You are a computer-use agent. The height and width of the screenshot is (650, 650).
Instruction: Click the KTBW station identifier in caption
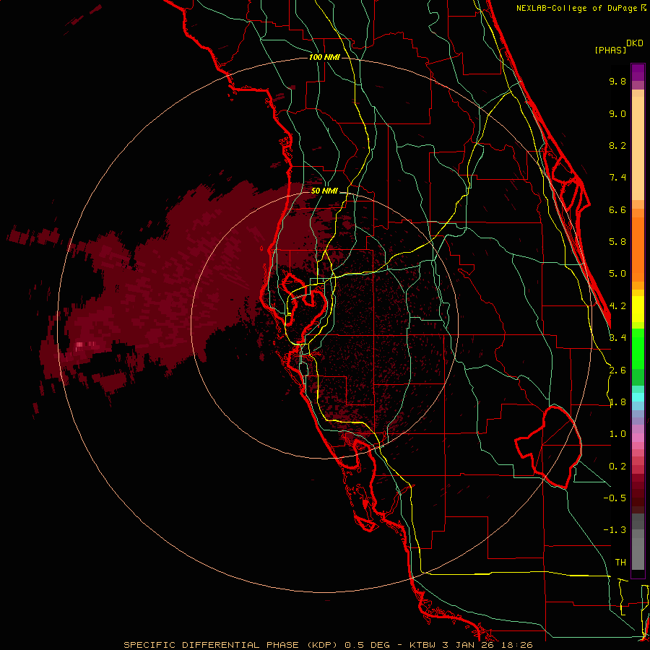(424, 645)
